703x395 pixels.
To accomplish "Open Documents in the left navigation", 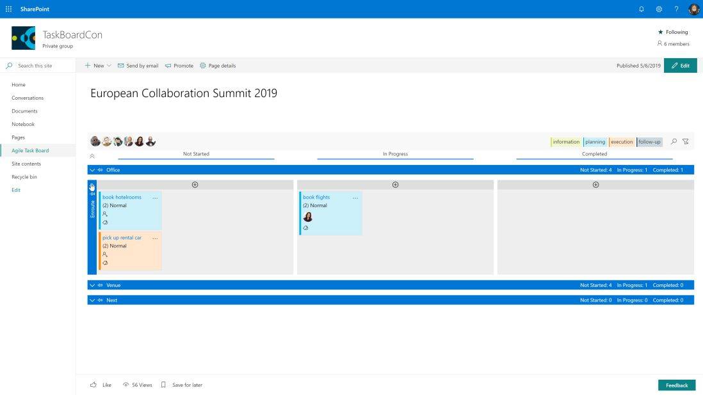I will tap(24, 111).
